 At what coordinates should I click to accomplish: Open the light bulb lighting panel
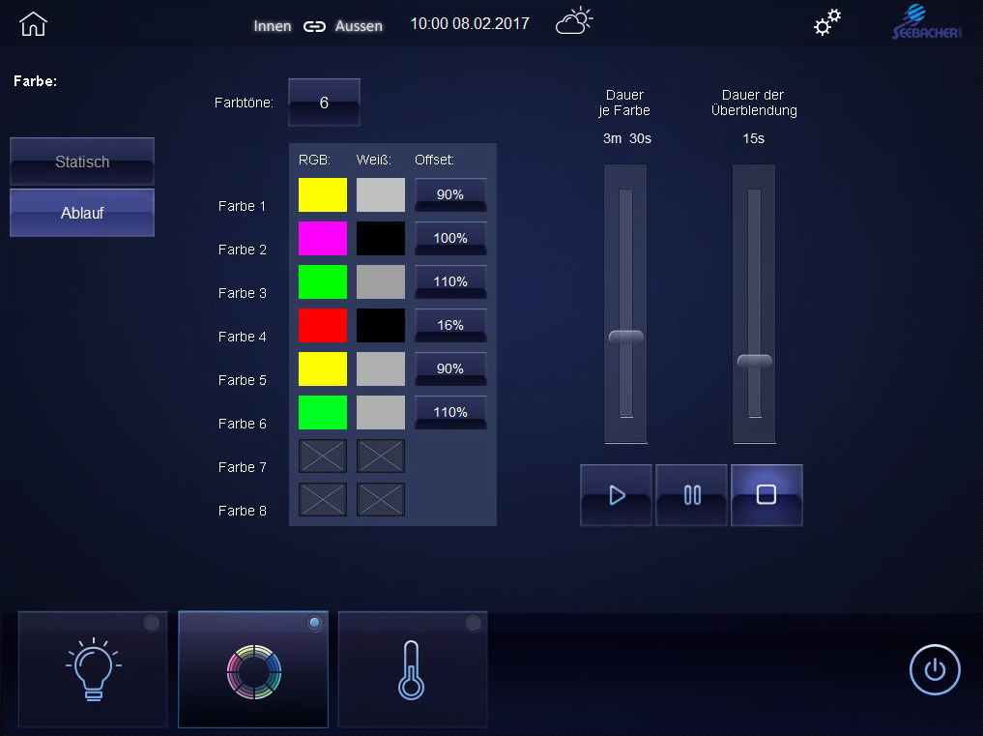tap(93, 668)
